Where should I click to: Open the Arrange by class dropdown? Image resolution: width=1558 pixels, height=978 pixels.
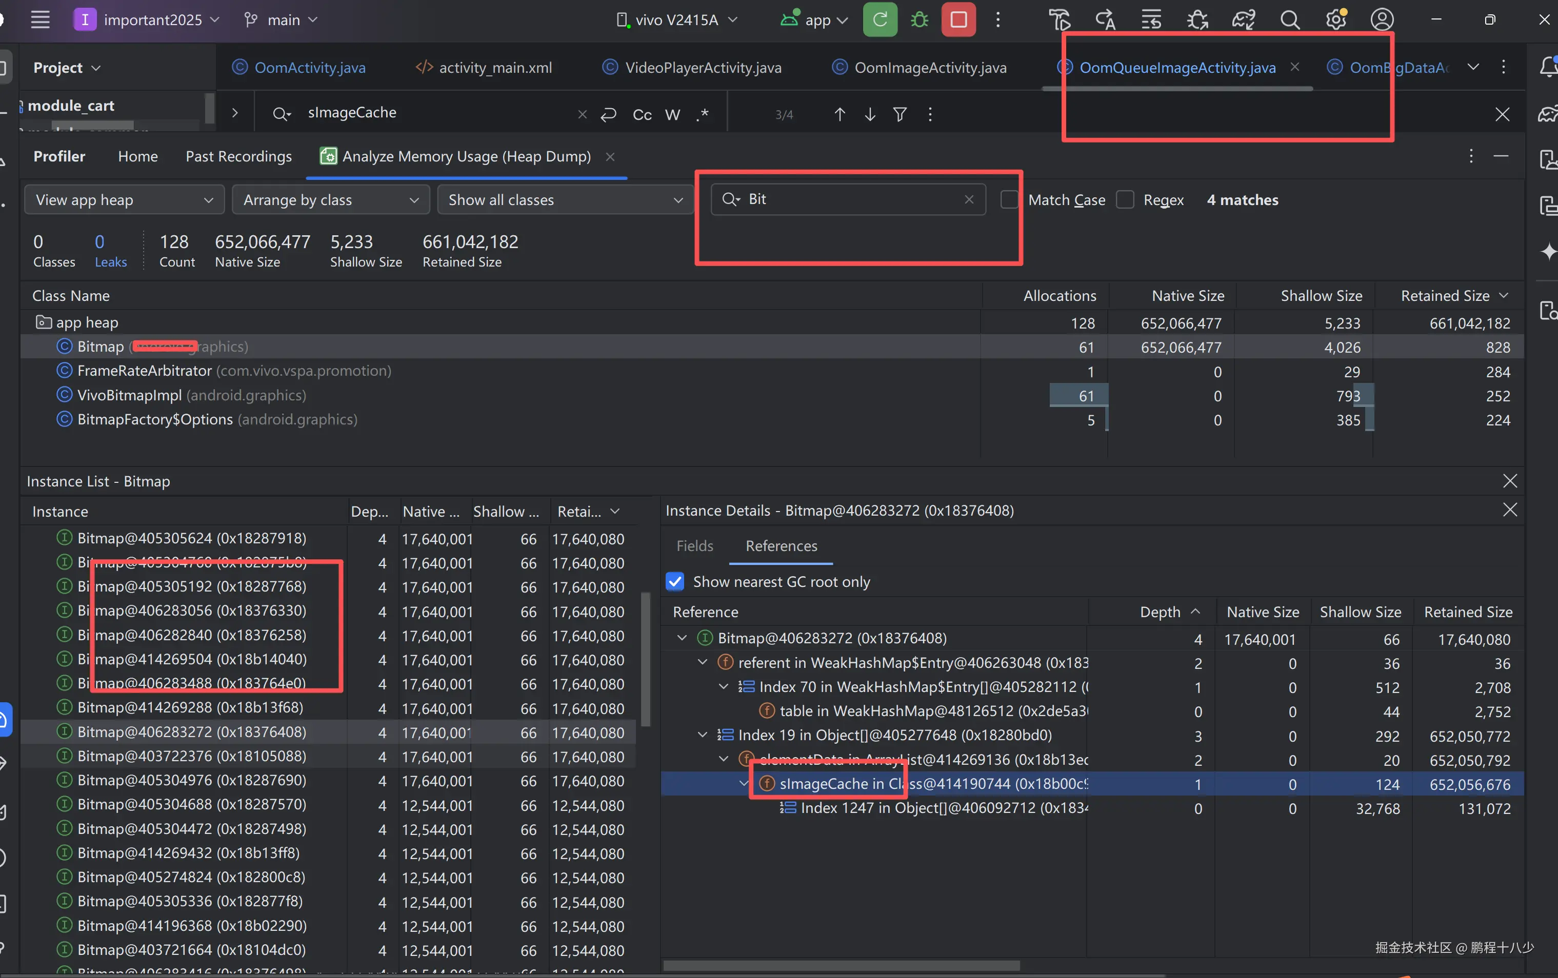click(331, 200)
